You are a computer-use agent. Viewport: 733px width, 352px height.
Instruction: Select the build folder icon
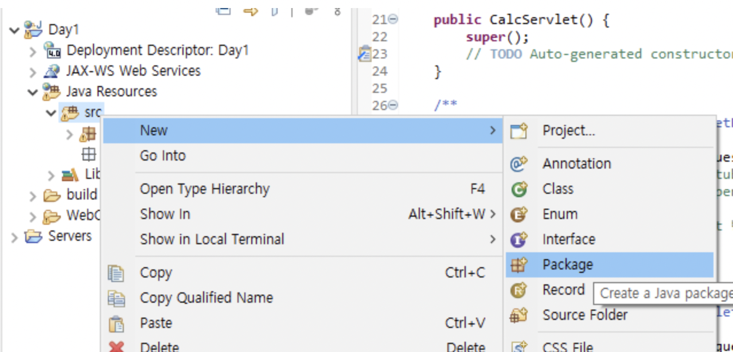point(52,195)
